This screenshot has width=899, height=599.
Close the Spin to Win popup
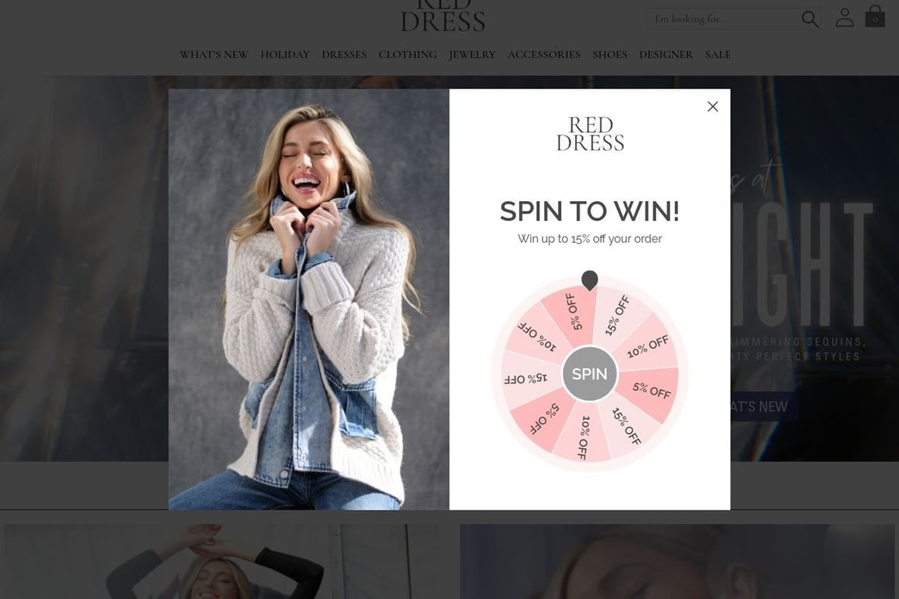pos(712,107)
